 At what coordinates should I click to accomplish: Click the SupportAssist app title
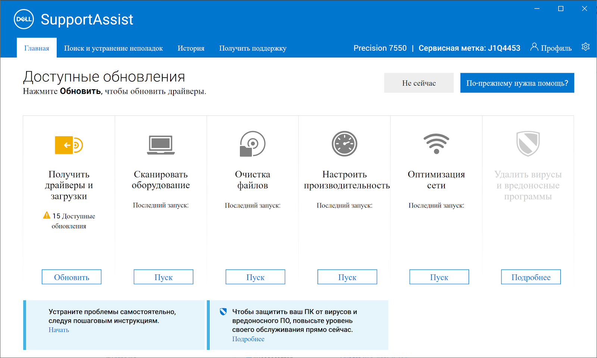87,19
